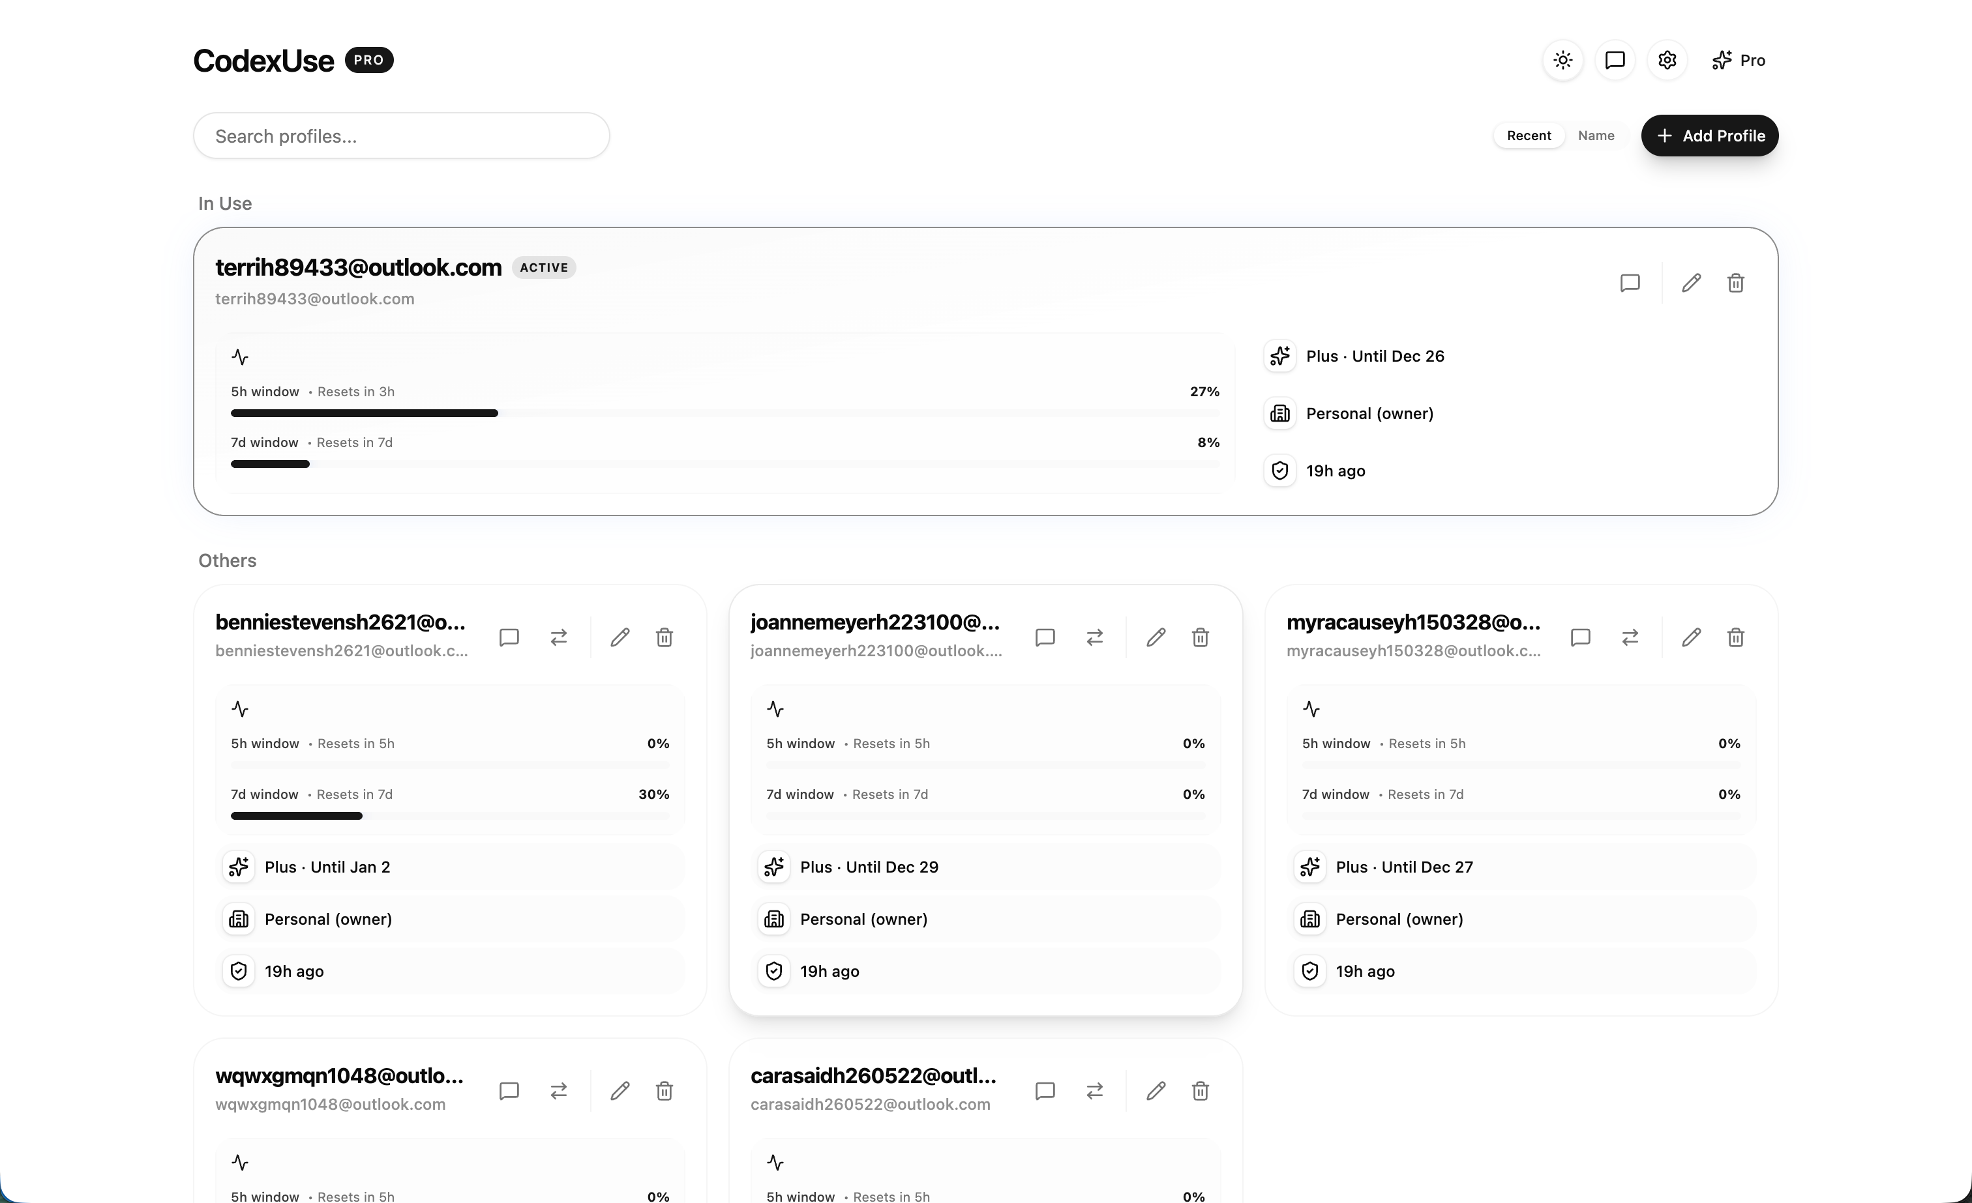Sort profiles by Recent
Screen dimensions: 1972x1203
tap(1529, 135)
